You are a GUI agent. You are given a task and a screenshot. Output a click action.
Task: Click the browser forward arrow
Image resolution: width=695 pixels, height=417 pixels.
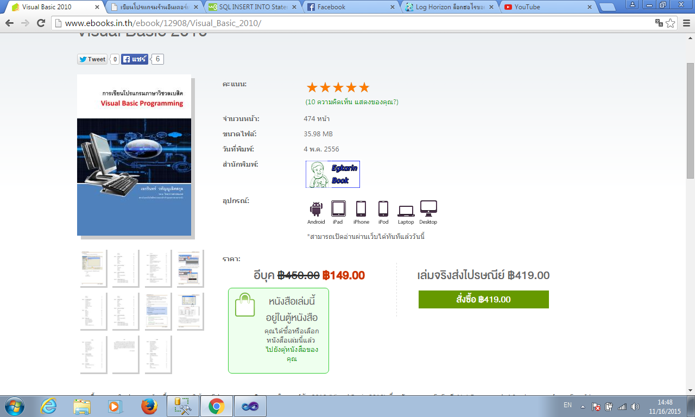pyautogui.click(x=25, y=23)
